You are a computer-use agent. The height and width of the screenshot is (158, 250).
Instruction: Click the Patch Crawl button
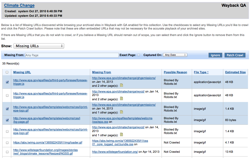tap(235, 55)
